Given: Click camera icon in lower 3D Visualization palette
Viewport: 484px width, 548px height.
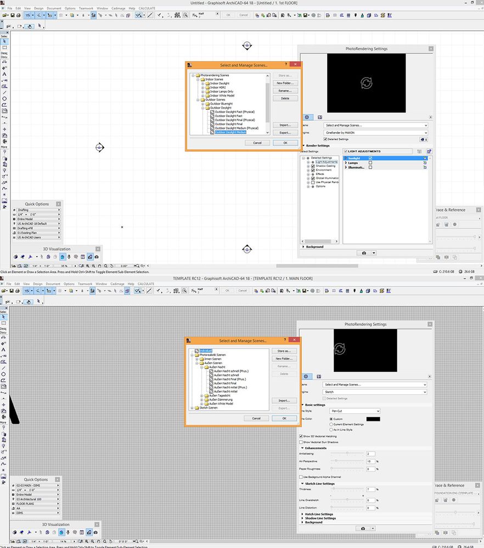Looking at the screenshot, I should (95, 532).
